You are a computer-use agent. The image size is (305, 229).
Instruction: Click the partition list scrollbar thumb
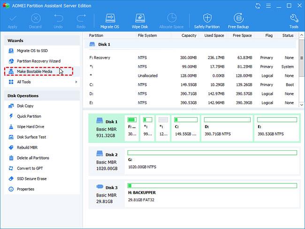302,58
